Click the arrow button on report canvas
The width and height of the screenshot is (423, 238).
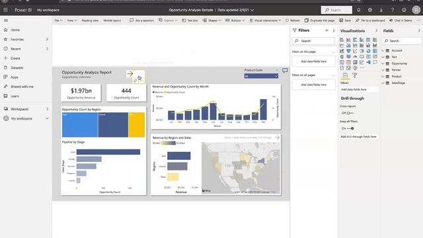pyautogui.click(x=130, y=73)
